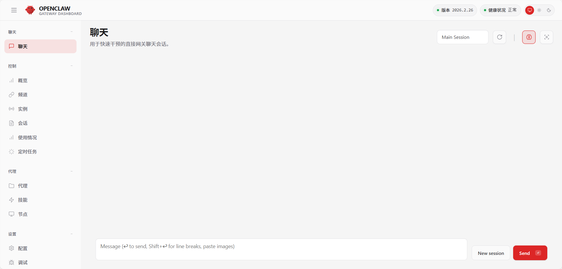
Task: Open the 技能 skills lightning icon
Action: pos(11,200)
